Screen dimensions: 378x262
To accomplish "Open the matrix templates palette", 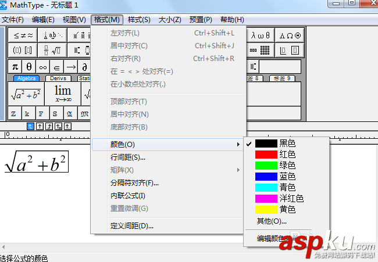I will pyautogui.click(x=260, y=50).
